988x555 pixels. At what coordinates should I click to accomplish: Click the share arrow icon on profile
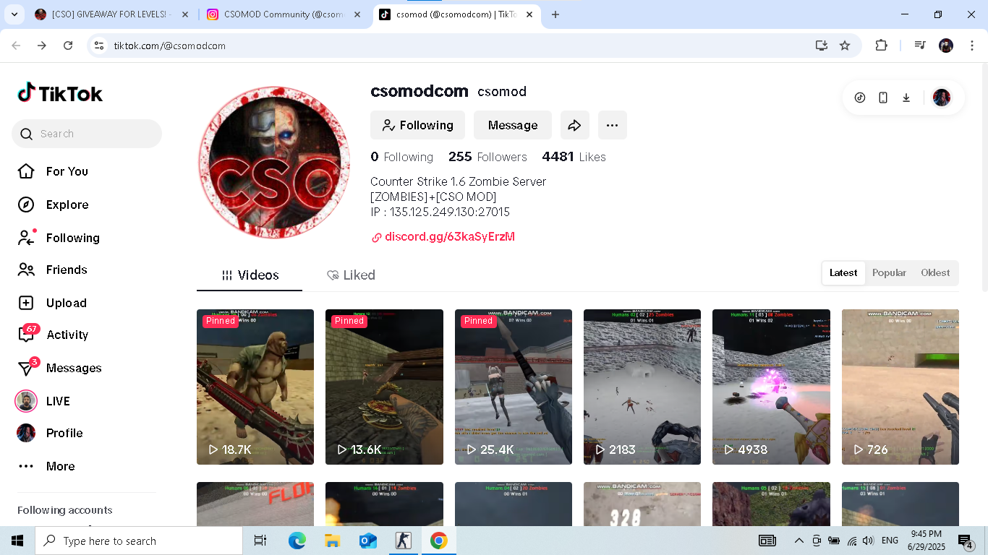tap(574, 125)
